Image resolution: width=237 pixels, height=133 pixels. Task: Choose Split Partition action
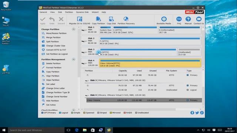coord(52,41)
